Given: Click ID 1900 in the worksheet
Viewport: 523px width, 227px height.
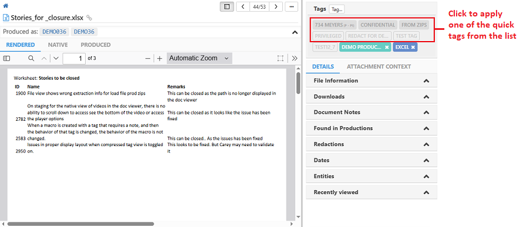Looking at the screenshot, I should (21, 93).
